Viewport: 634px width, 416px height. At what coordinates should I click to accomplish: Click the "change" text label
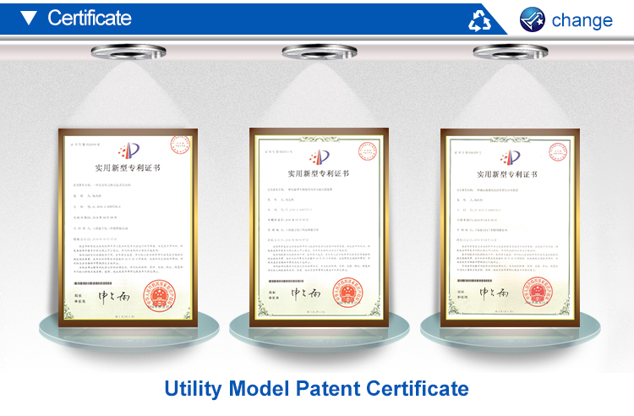click(582, 19)
